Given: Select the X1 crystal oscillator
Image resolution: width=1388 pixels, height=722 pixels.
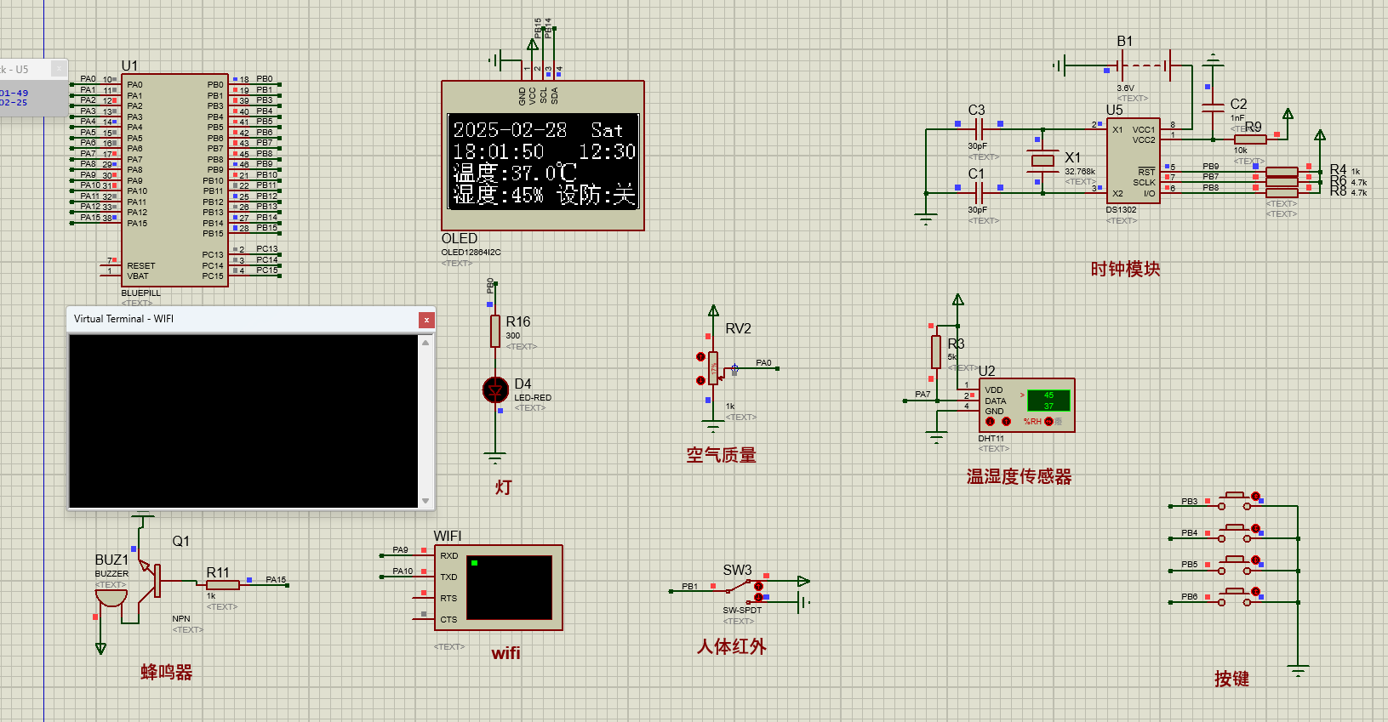Looking at the screenshot, I should tap(1042, 161).
